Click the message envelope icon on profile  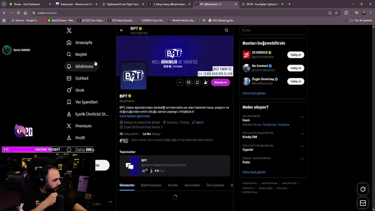pyautogui.click(x=189, y=82)
